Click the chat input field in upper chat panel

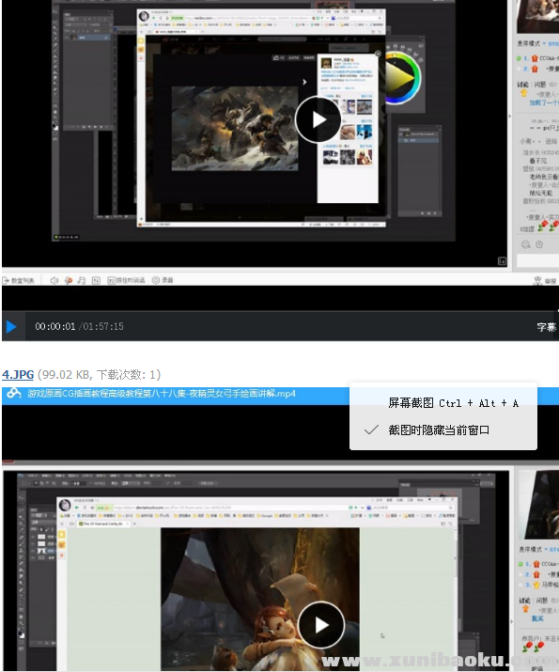point(537,260)
